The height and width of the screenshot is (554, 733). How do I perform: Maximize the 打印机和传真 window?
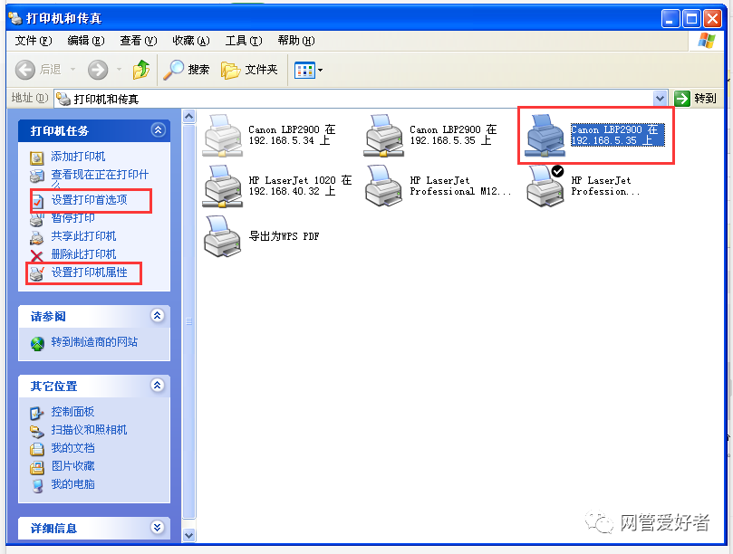coord(691,19)
